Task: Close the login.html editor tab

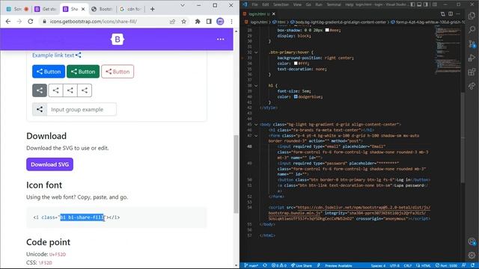Action: [x=274, y=13]
